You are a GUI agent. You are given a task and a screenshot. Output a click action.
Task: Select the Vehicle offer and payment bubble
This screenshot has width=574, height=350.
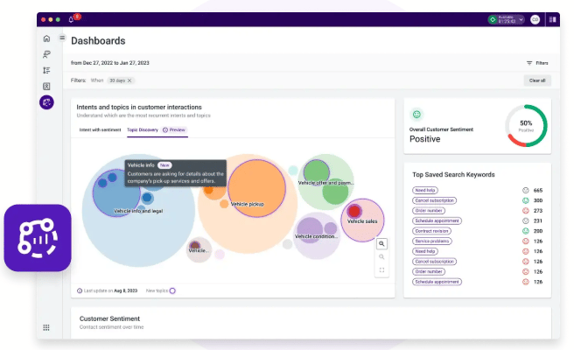[326, 182]
